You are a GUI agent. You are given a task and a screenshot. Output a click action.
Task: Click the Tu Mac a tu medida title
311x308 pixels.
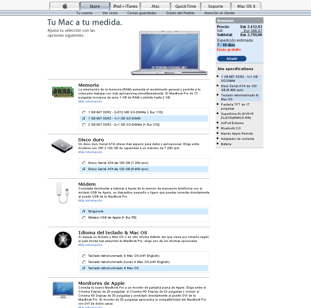click(x=85, y=22)
